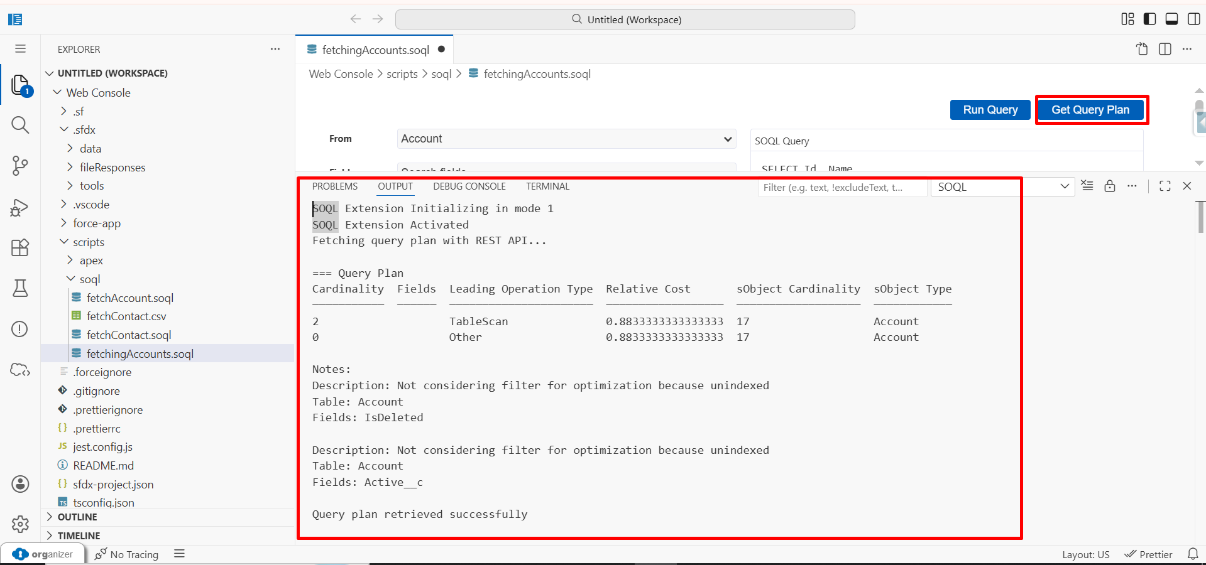Open the Extensions view icon

[20, 247]
